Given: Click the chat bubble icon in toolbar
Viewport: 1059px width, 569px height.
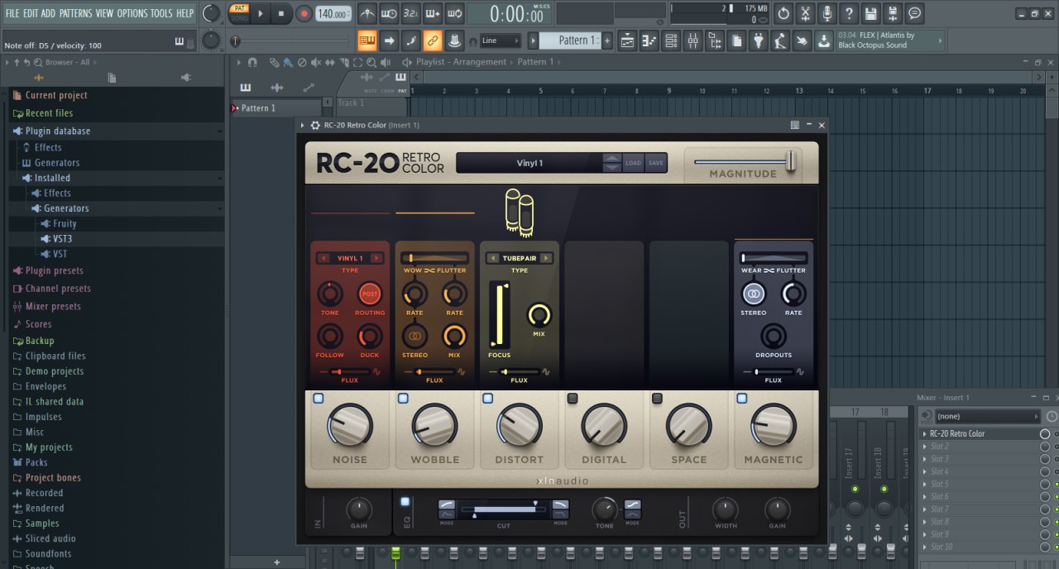Looking at the screenshot, I should tap(914, 13).
